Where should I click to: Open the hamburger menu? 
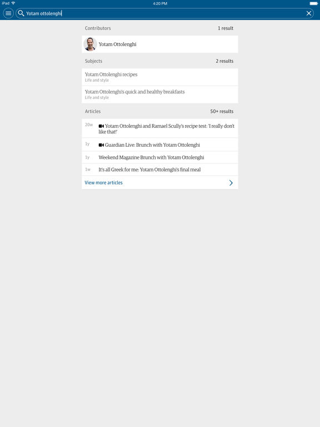point(8,13)
